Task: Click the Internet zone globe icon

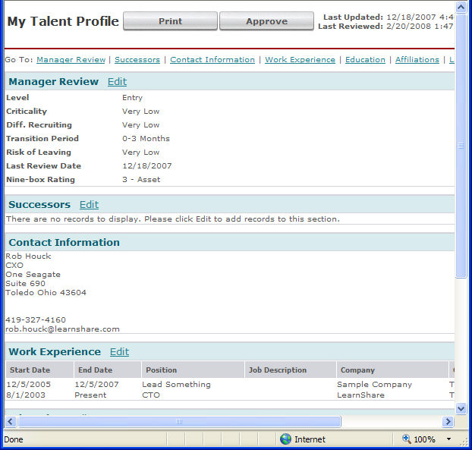Action: tap(285, 439)
